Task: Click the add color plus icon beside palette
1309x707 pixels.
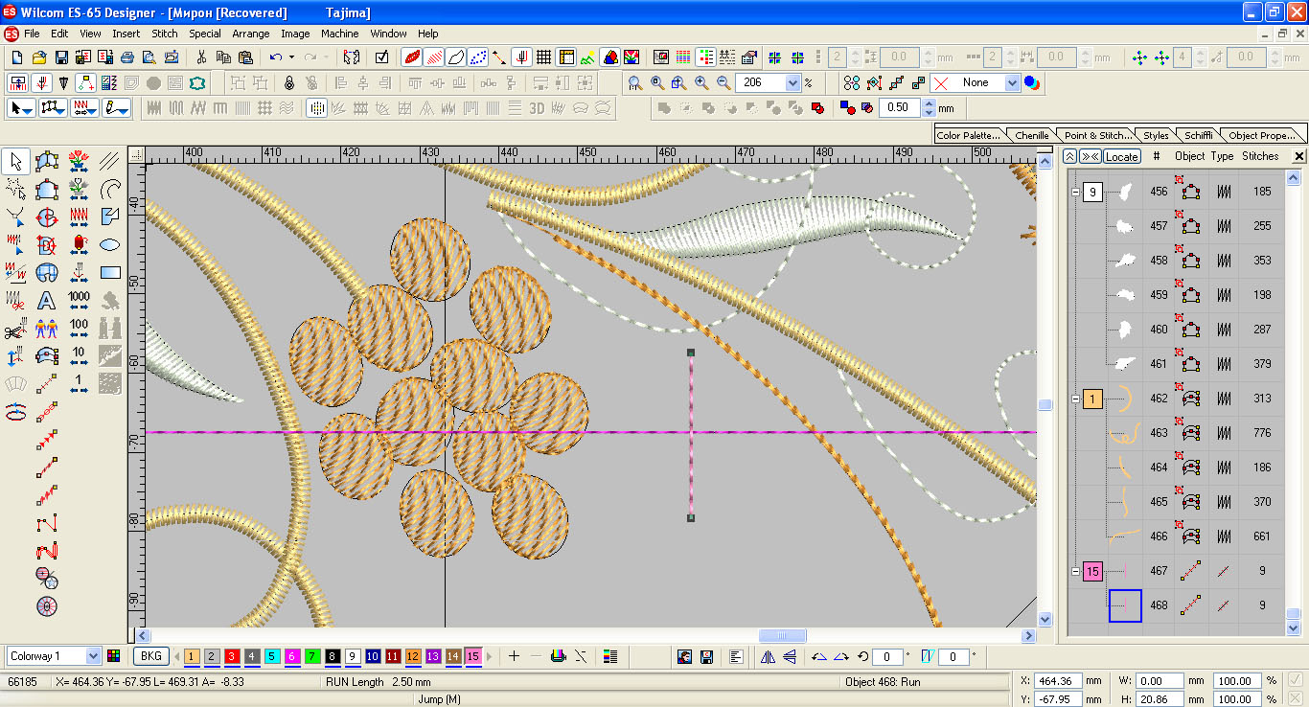Action: 514,656
